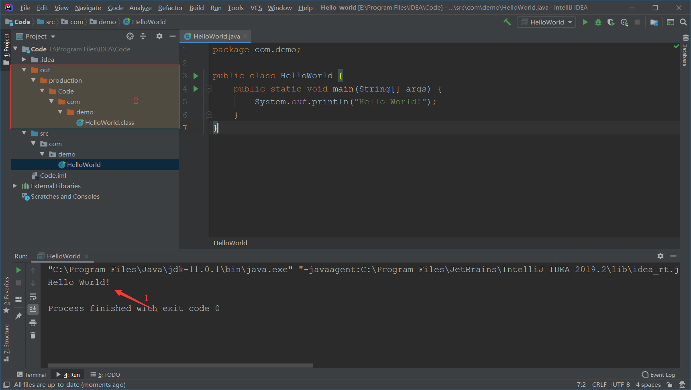The height and width of the screenshot is (390, 691).
Task: Select the HelloWorld.class file in Project tree
Action: click(x=109, y=122)
